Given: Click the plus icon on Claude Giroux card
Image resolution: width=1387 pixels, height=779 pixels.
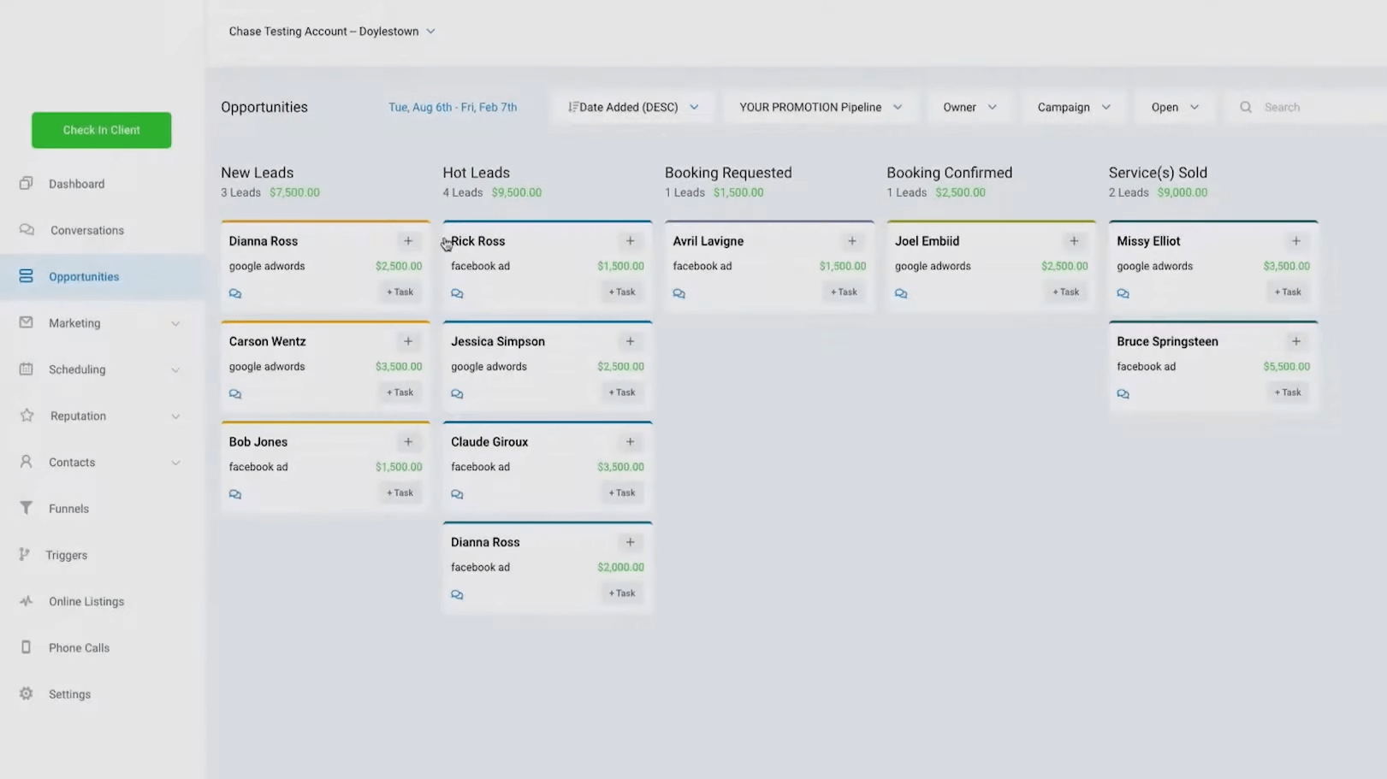Looking at the screenshot, I should pyautogui.click(x=630, y=442).
